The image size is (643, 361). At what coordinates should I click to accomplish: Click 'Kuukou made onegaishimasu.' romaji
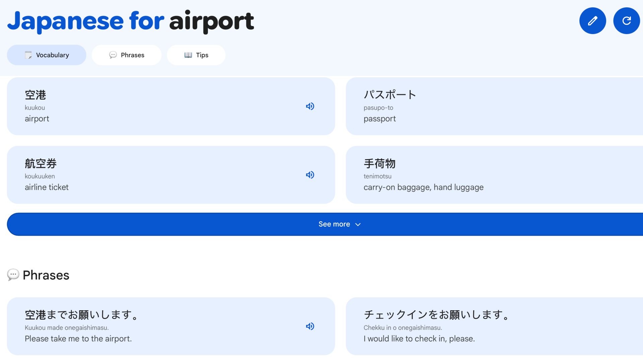tap(67, 328)
